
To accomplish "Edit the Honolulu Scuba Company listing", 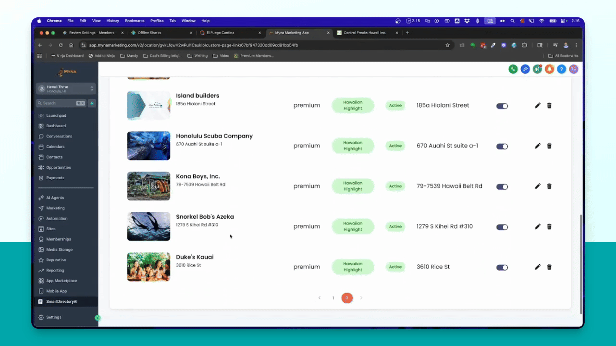I will 538,146.
